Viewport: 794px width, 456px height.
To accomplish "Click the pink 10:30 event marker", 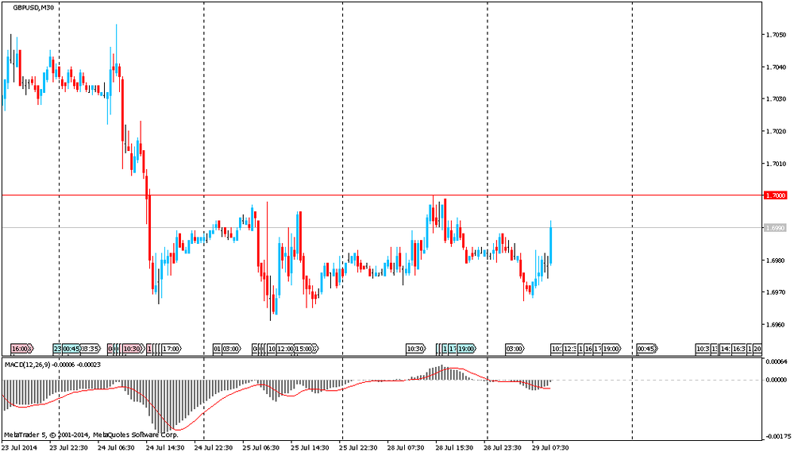I will coord(132,349).
